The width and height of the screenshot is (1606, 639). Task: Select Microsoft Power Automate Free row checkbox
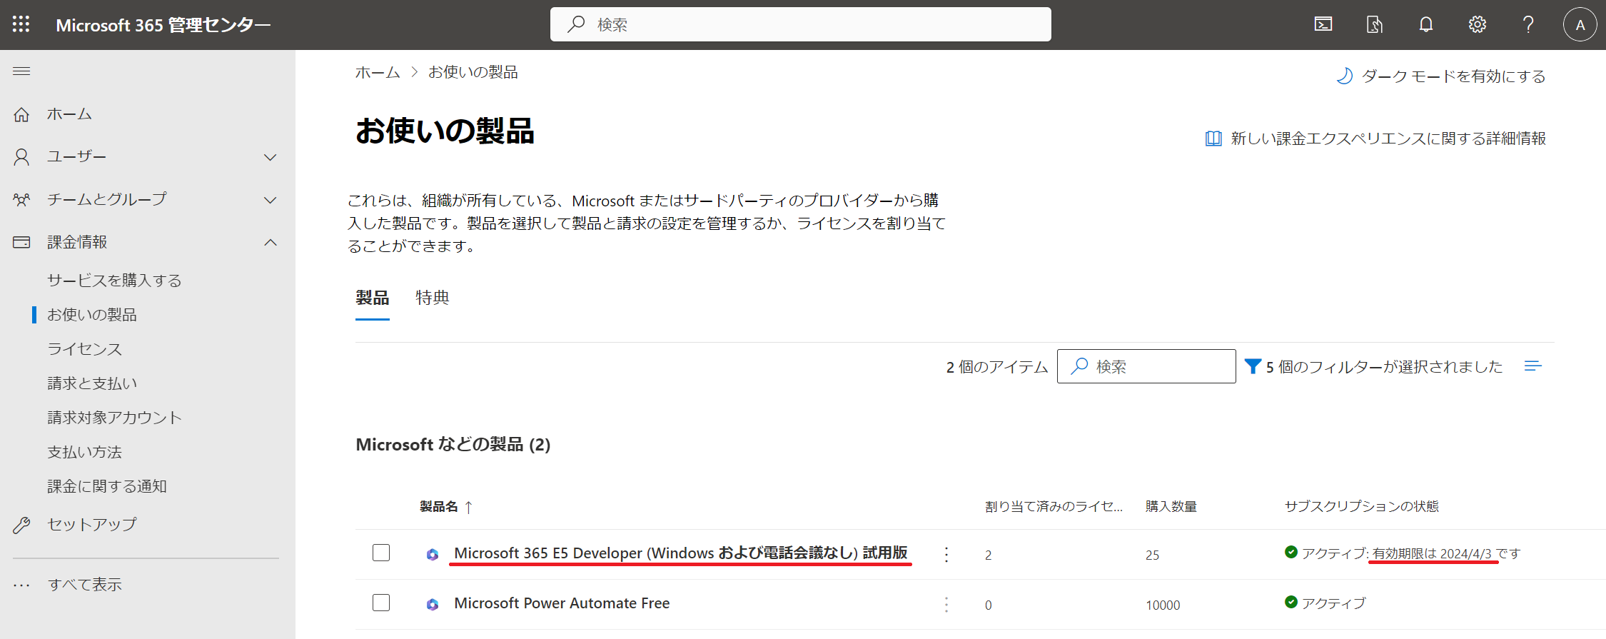click(x=381, y=603)
